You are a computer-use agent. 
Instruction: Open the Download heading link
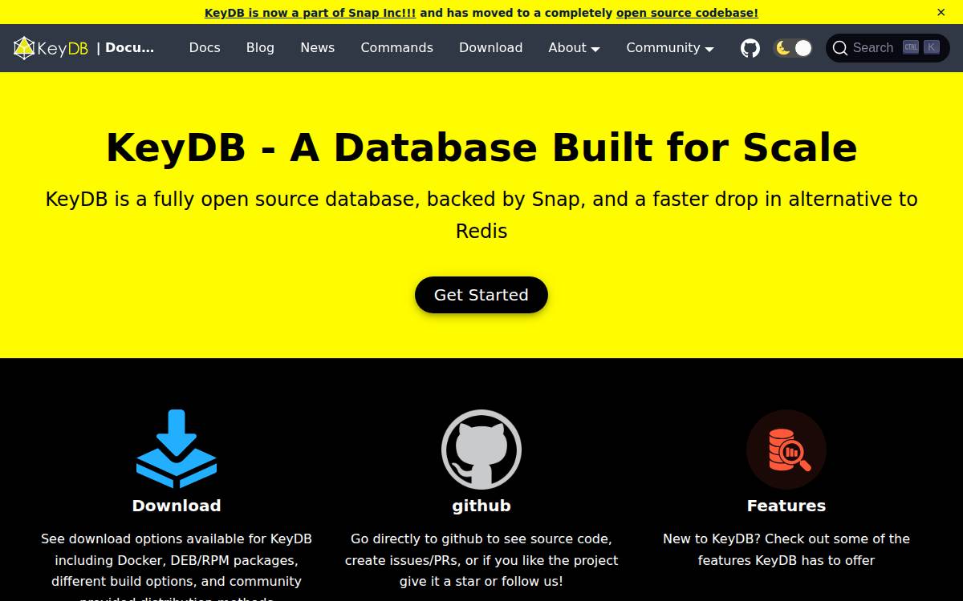(177, 506)
